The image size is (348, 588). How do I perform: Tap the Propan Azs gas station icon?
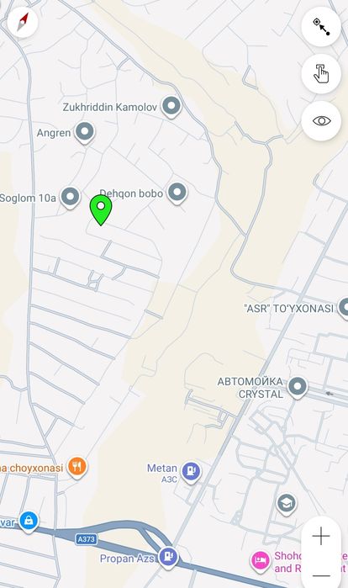[x=168, y=557]
